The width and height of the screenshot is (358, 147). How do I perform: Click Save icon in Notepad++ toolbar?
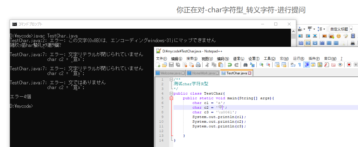pos(171,65)
